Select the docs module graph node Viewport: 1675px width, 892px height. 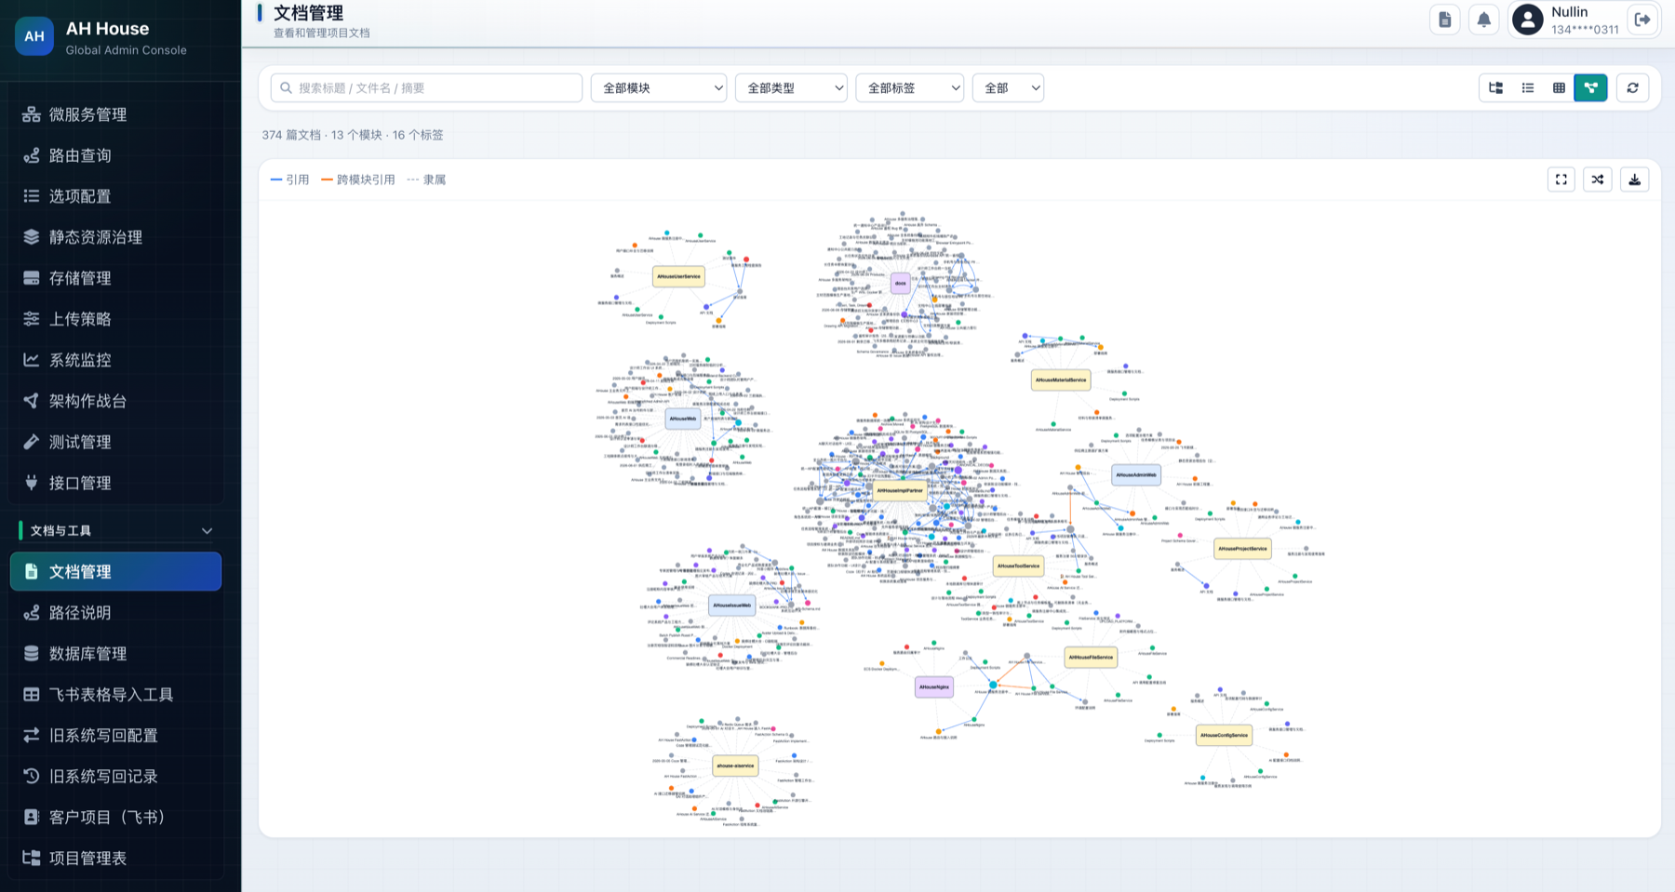[x=900, y=283]
